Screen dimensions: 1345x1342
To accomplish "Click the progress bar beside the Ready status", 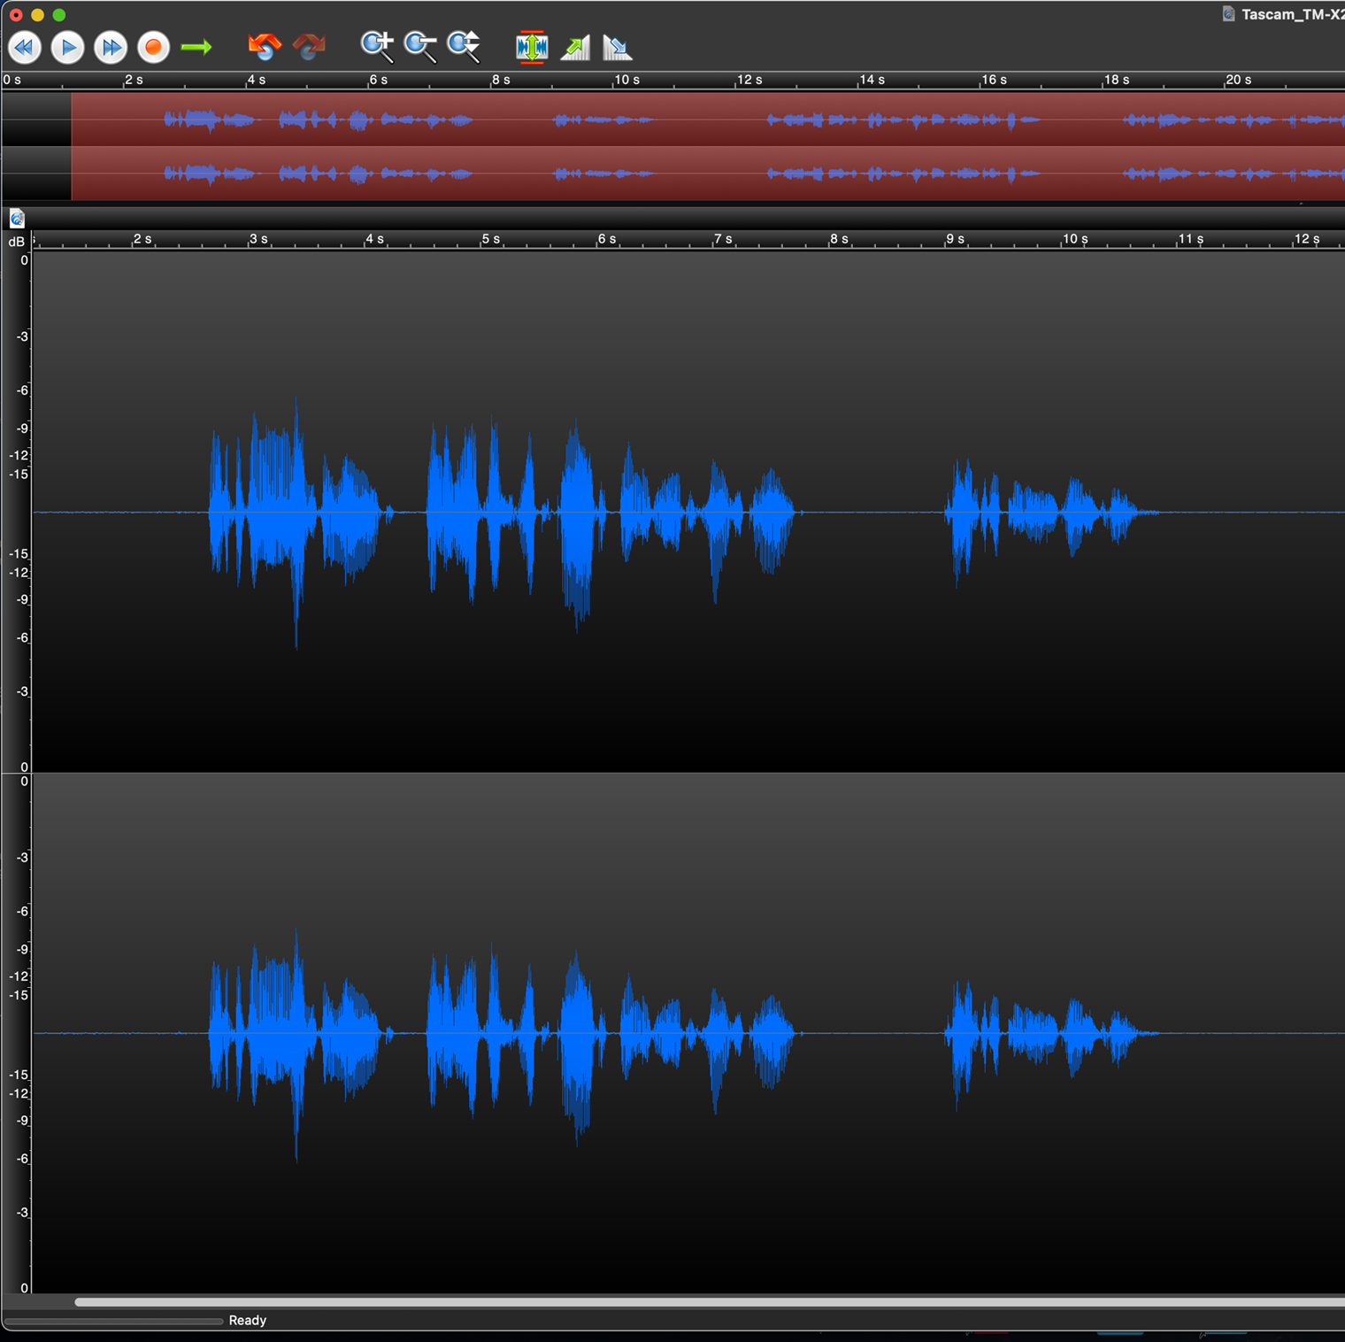I will (114, 1321).
